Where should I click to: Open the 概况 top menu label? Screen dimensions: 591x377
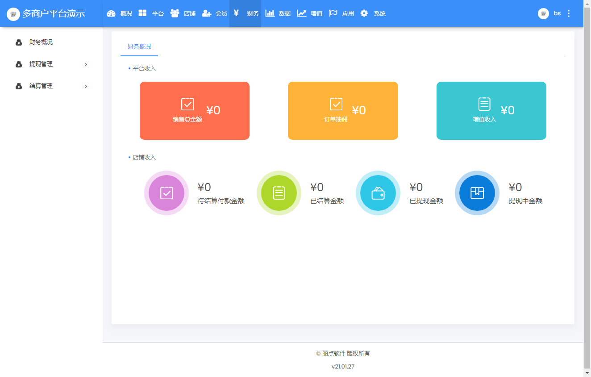(x=126, y=13)
